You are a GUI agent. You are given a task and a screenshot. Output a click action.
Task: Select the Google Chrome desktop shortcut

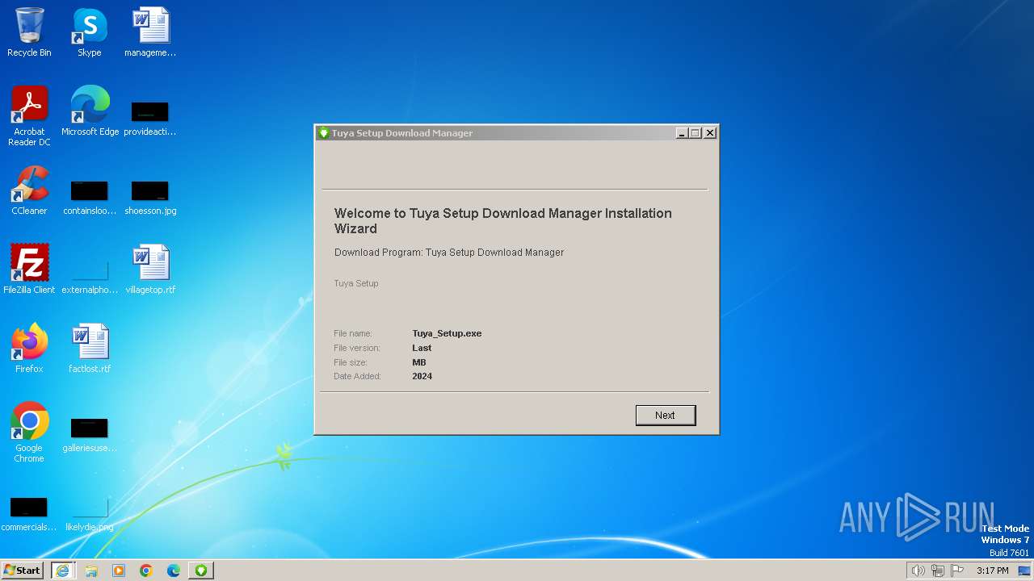(29, 433)
